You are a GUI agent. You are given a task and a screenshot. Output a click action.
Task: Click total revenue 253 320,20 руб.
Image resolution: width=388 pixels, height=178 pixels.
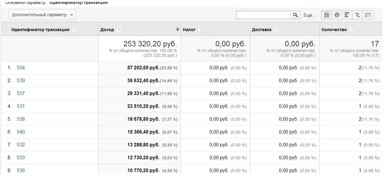pos(150,44)
